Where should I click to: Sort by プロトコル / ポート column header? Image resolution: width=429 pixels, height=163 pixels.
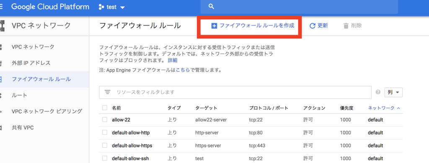(x=269, y=108)
